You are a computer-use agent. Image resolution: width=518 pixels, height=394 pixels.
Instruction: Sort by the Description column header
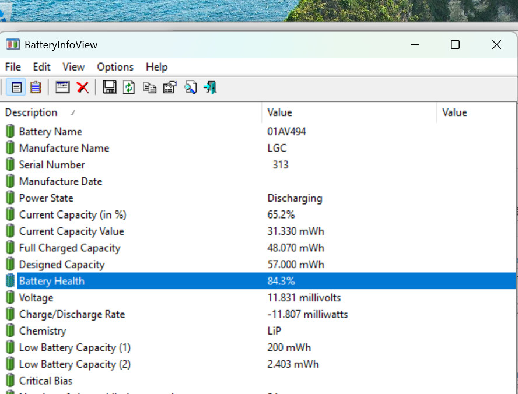[x=32, y=112]
